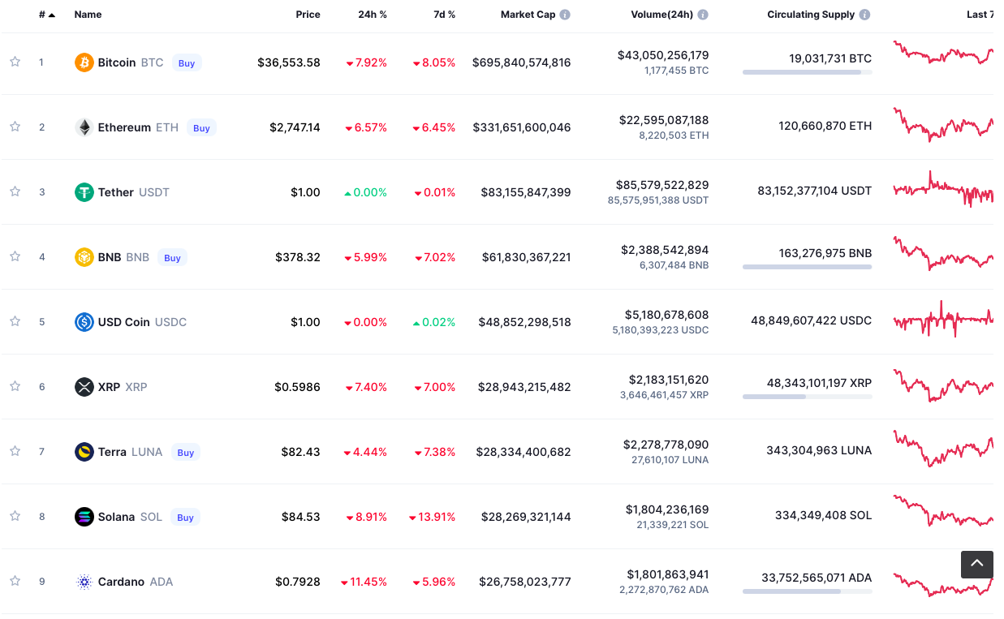Open Bitcoin's 7-day price chart
The image size is (1004, 619).
[943, 53]
